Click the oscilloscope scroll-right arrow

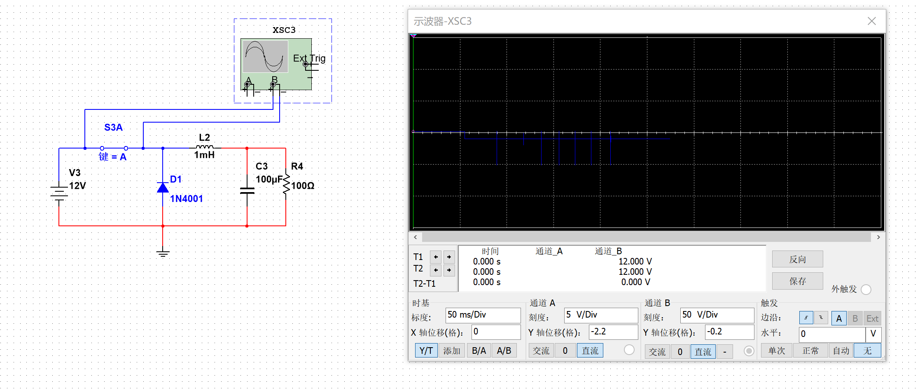878,237
